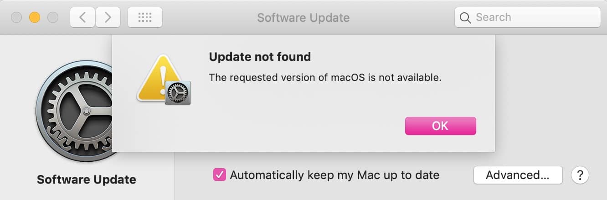Click the magnifying glass search icon

[x=465, y=18]
